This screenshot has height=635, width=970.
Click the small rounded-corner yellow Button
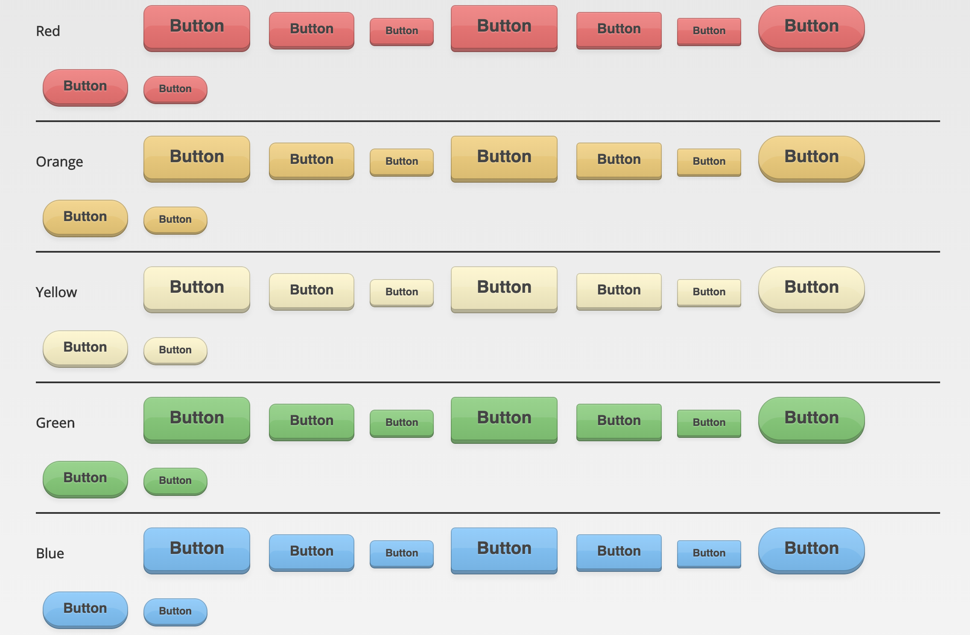402,293
